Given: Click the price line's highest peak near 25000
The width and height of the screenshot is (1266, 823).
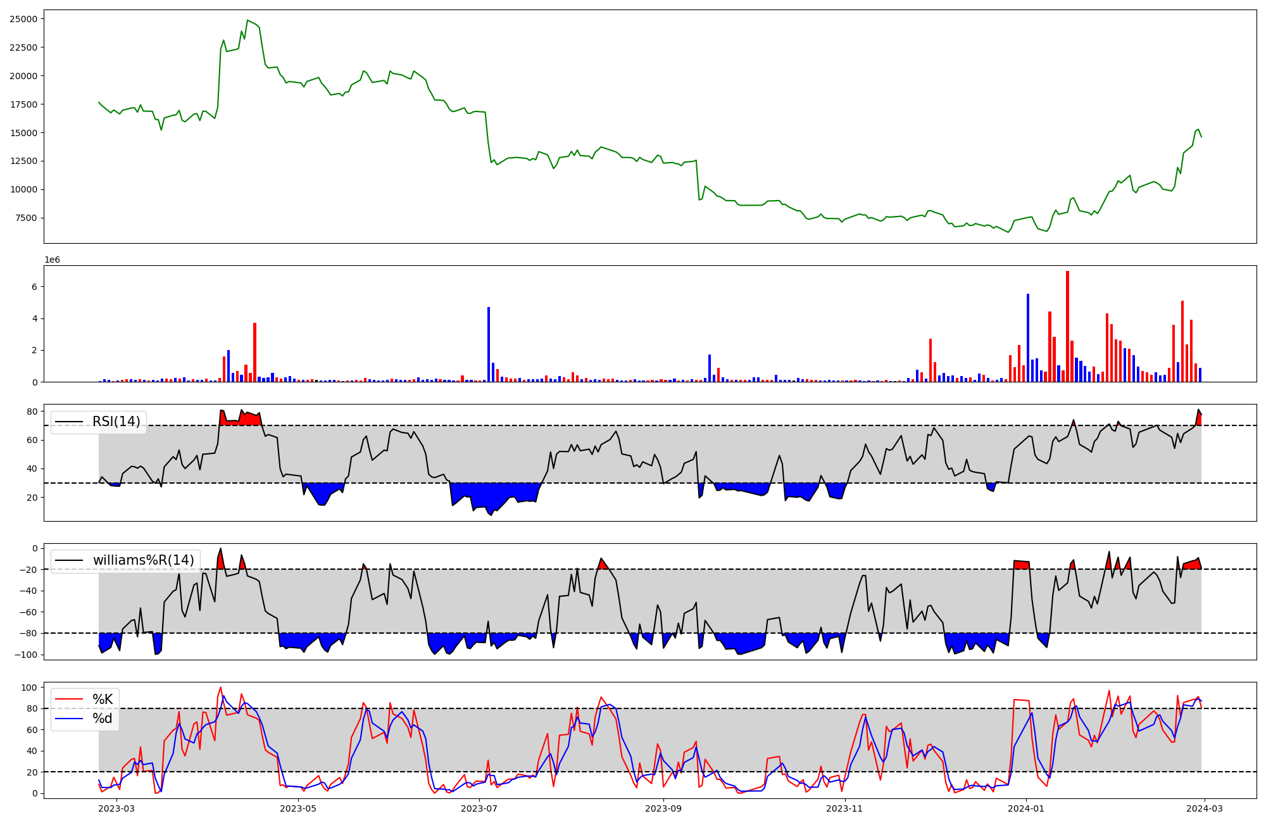Looking at the screenshot, I should click(248, 20).
